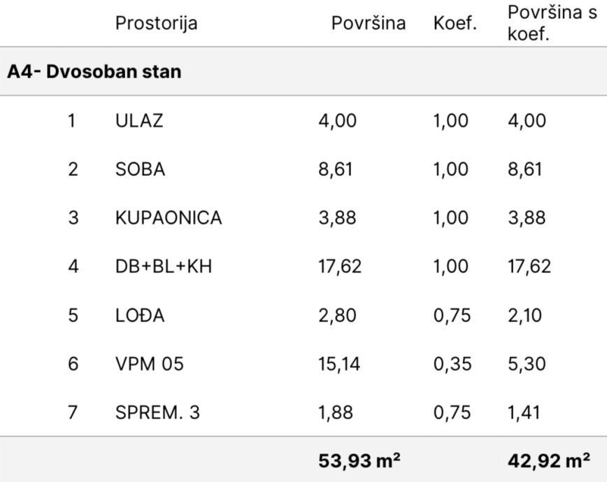Click the 1,41 weighted area value
Screen dimensions: 607x482
pyautogui.click(x=524, y=413)
